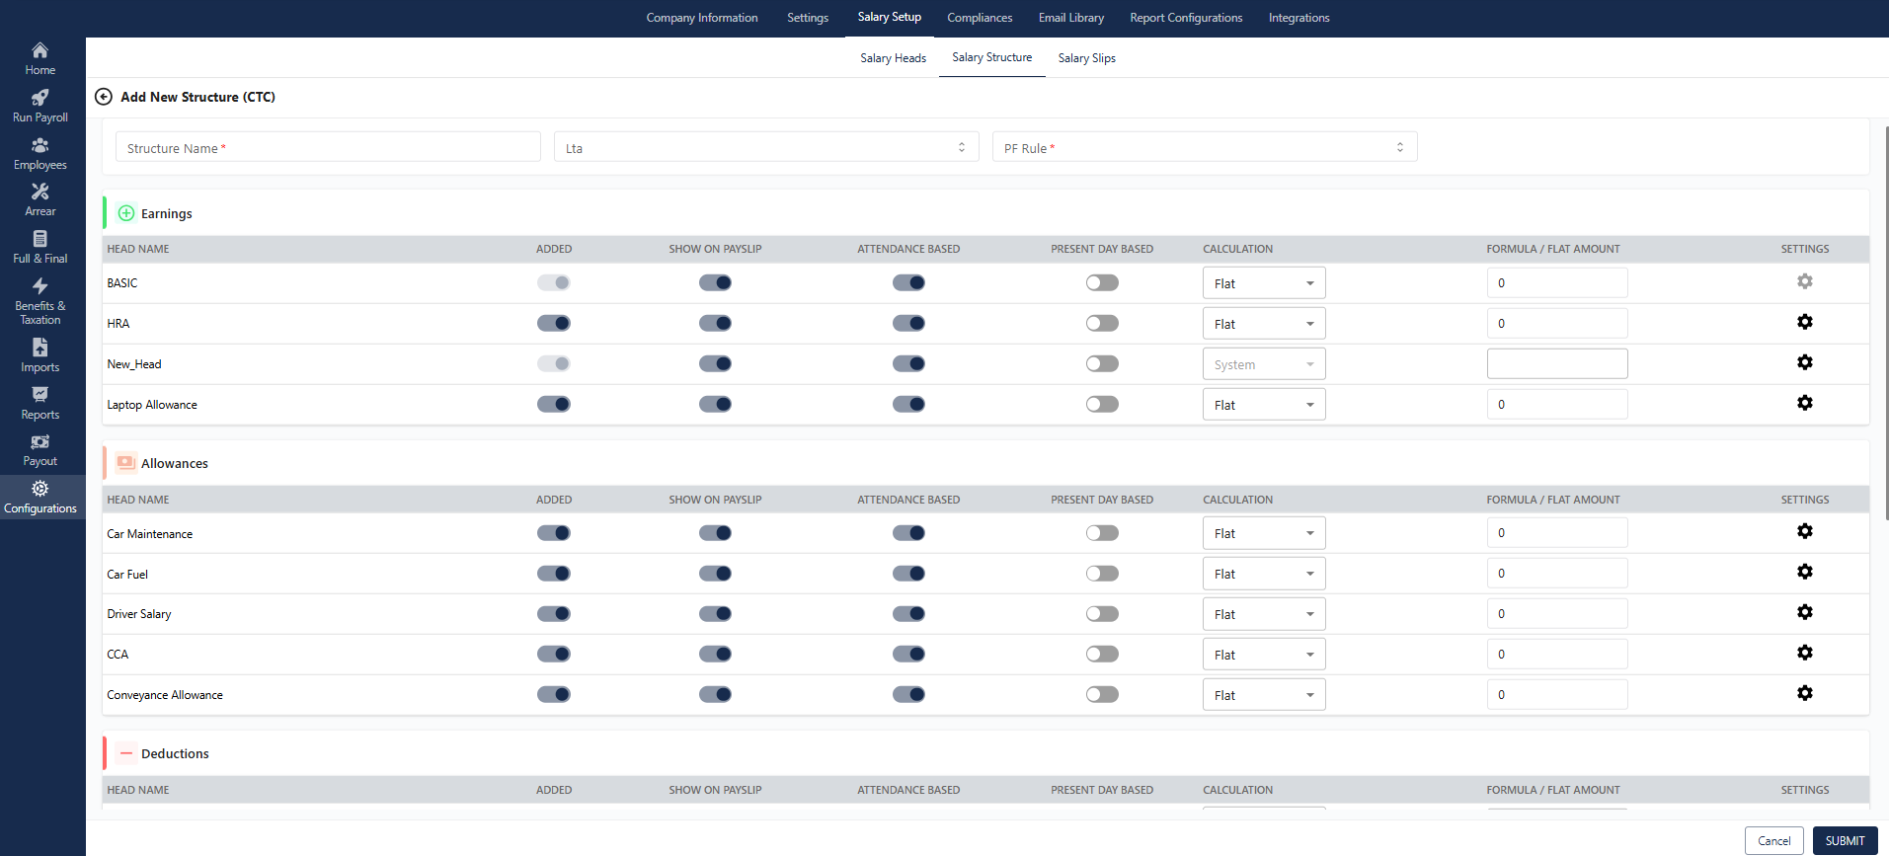
Task: Click the green plus Earnings icon
Action: tap(126, 213)
